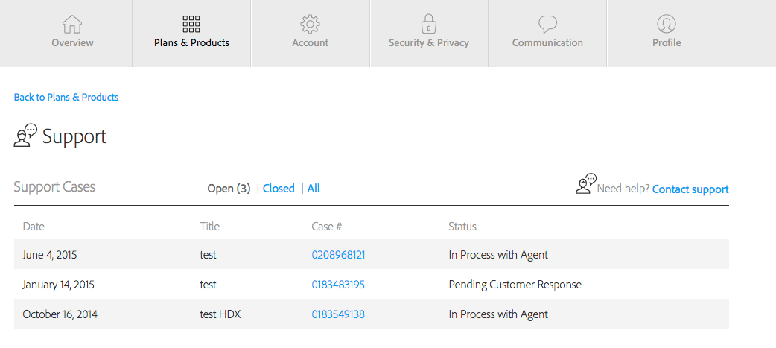
Task: Click the Case # column header
Action: click(327, 227)
